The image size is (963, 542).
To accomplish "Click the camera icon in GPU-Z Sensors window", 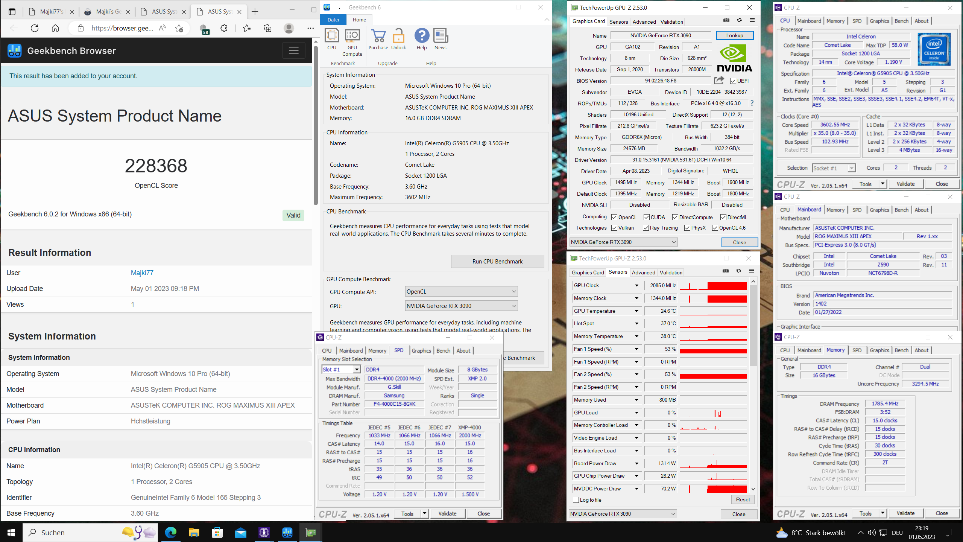I will coord(726,271).
